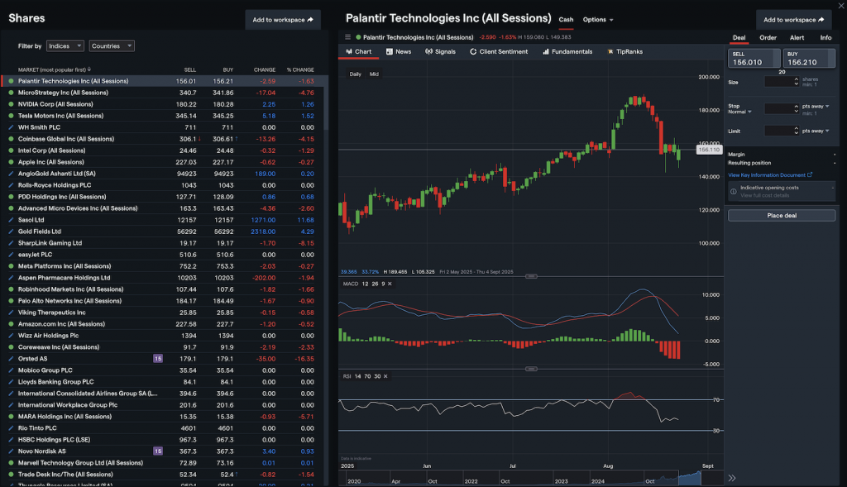
Task: Expand the Margin section
Action: [x=834, y=155]
